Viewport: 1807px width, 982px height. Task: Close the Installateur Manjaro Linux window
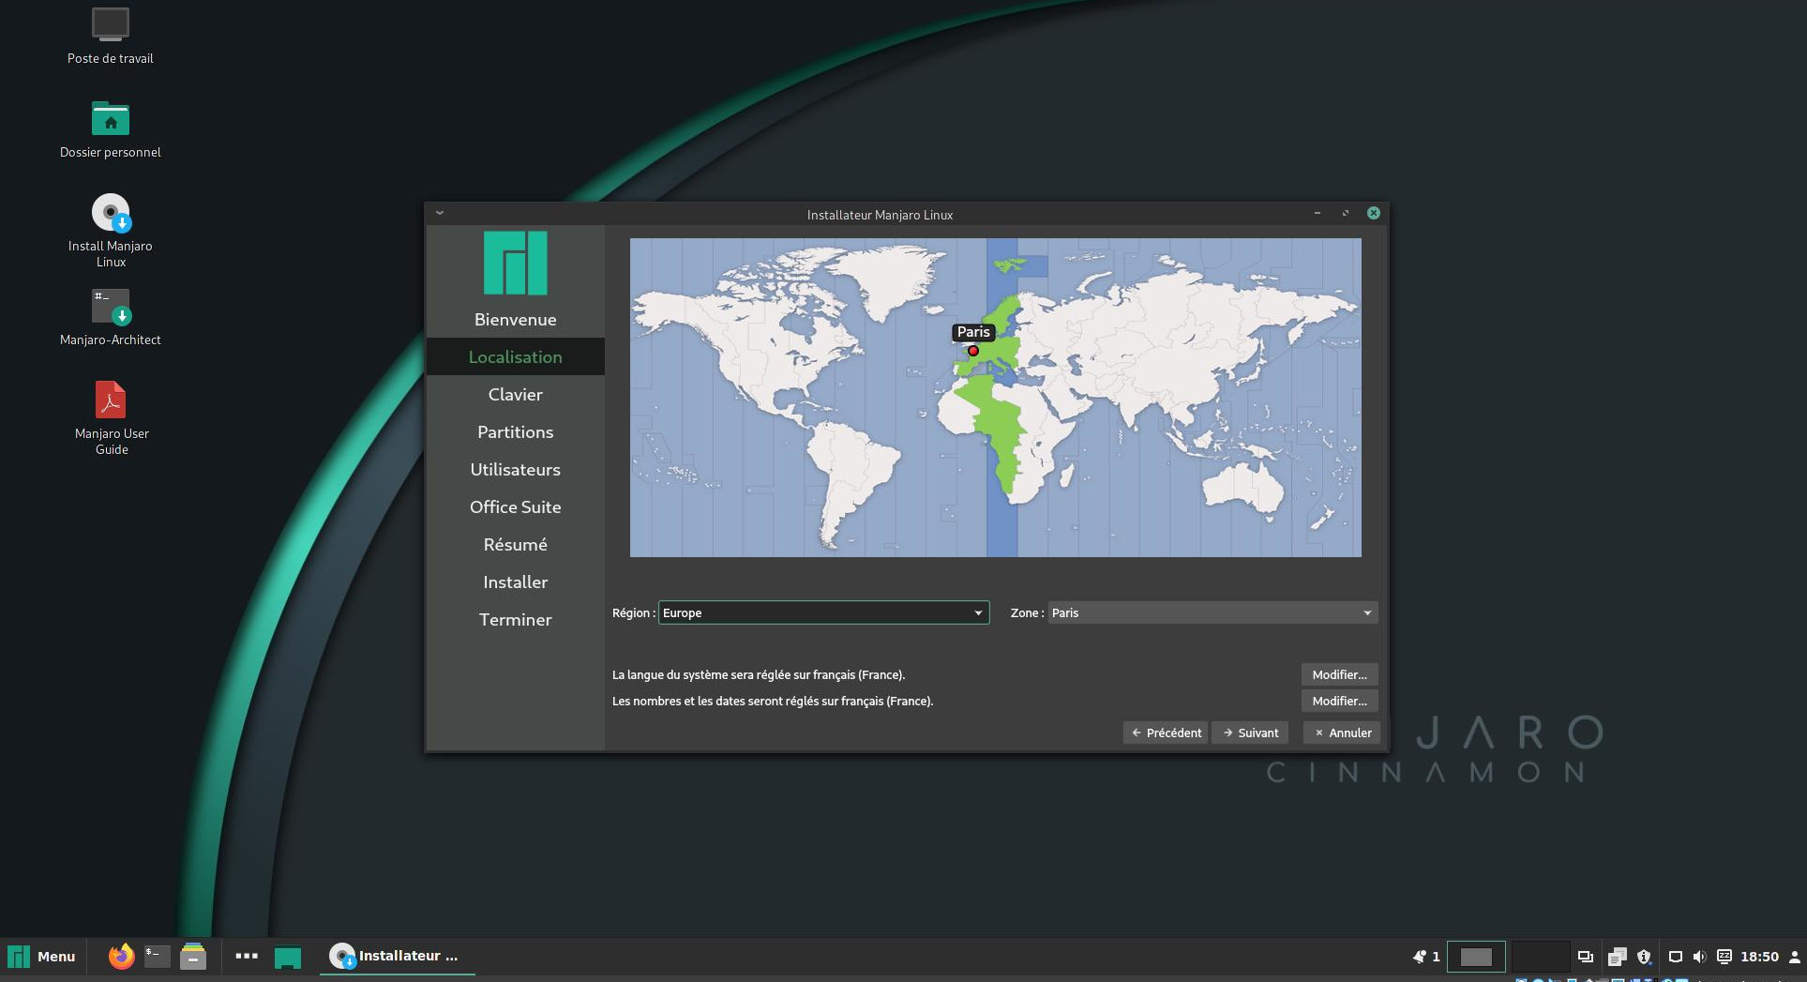[x=1374, y=213]
